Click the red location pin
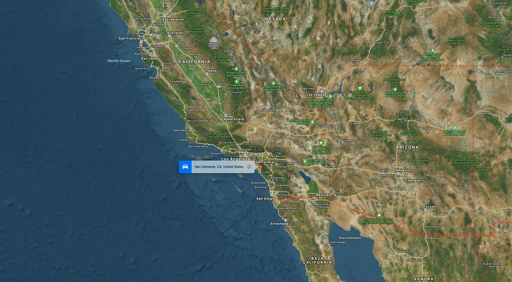The width and height of the screenshot is (512, 282). [x=260, y=167]
